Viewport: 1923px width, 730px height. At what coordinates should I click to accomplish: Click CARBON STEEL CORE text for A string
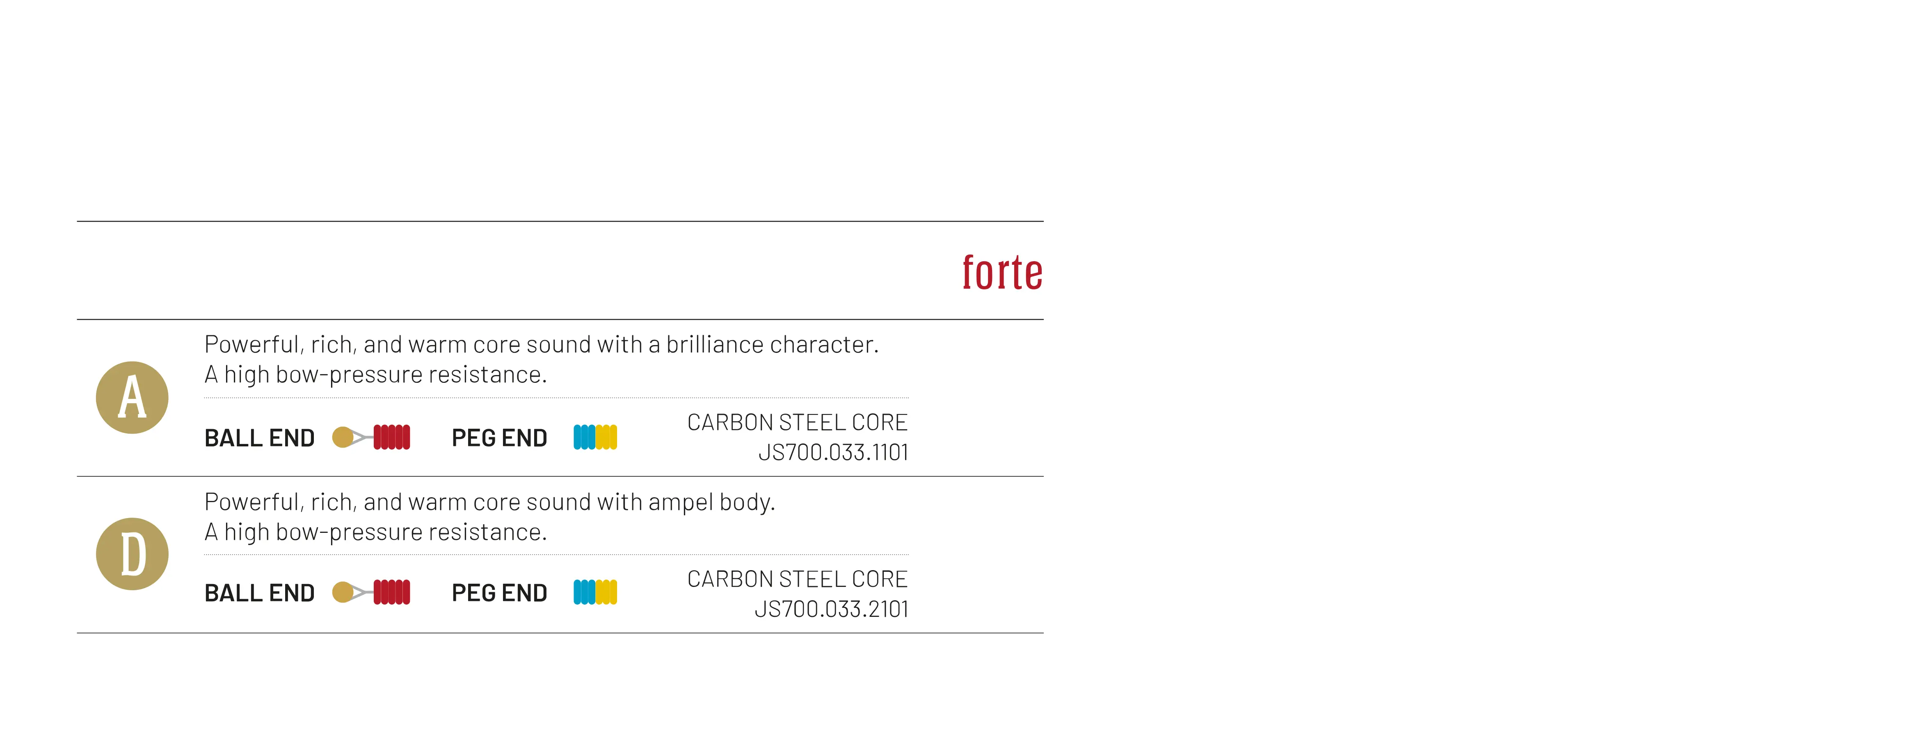pos(796,423)
